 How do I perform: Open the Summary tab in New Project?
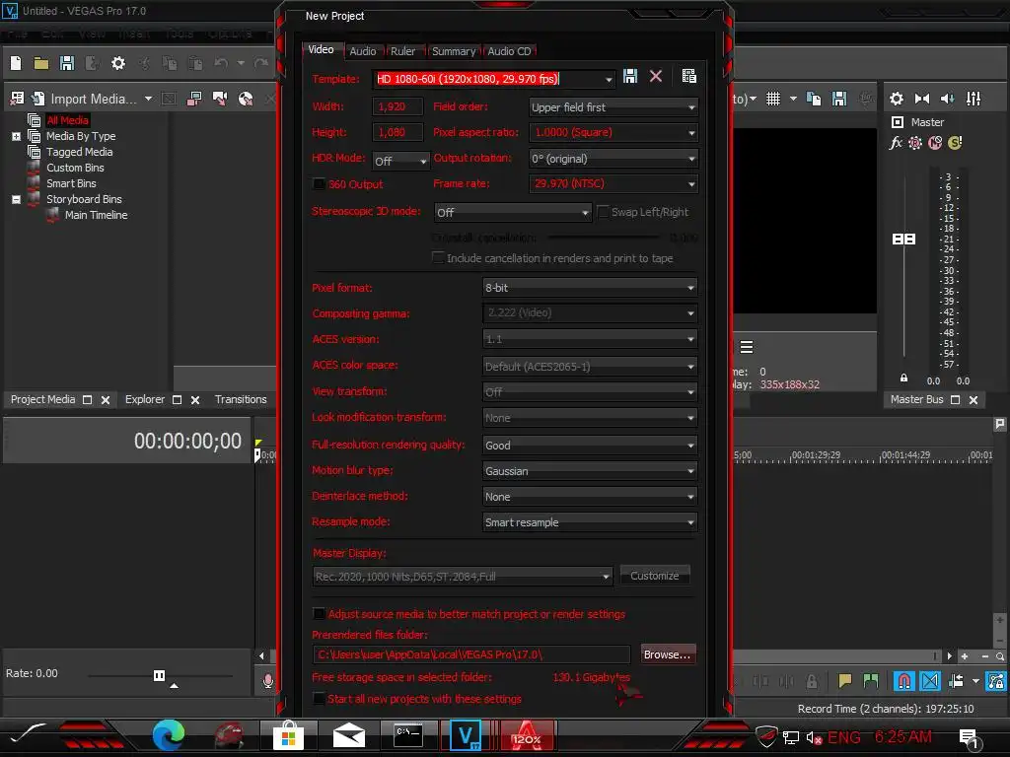454,51
